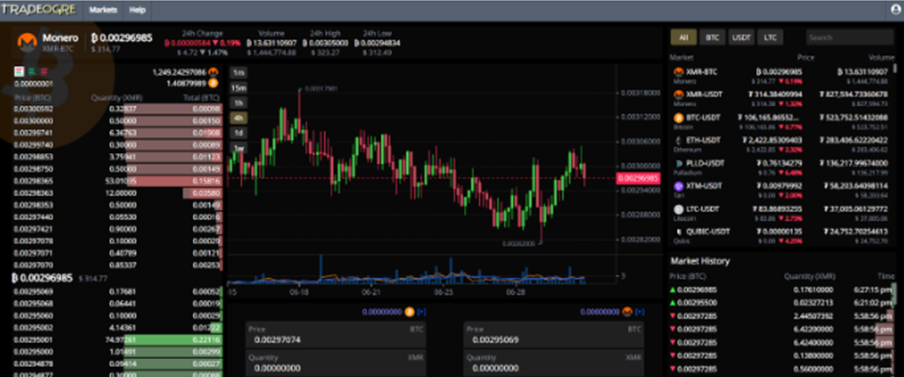Click red price label 0.00296985 on chart axis

(x=637, y=178)
